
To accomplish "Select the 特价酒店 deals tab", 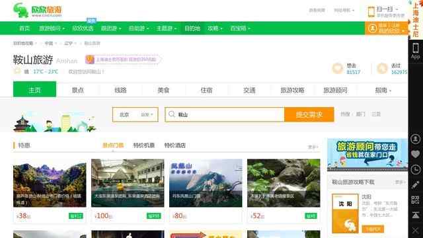I will tap(174, 145).
